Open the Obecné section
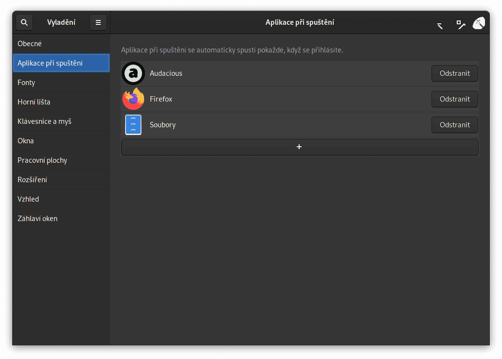This screenshot has width=502, height=359. point(61,43)
